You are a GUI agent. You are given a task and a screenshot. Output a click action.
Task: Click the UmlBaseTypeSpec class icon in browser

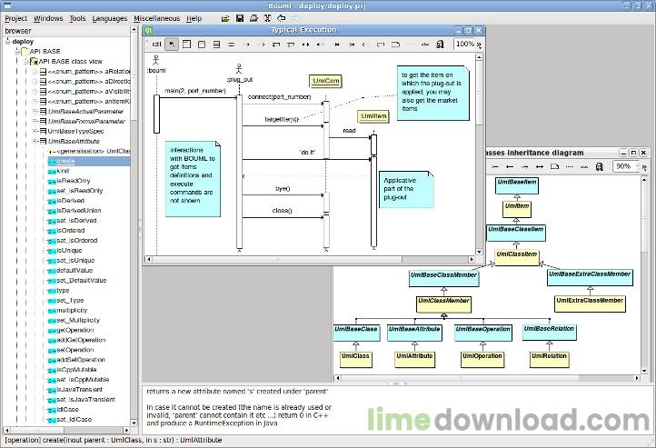[43, 131]
